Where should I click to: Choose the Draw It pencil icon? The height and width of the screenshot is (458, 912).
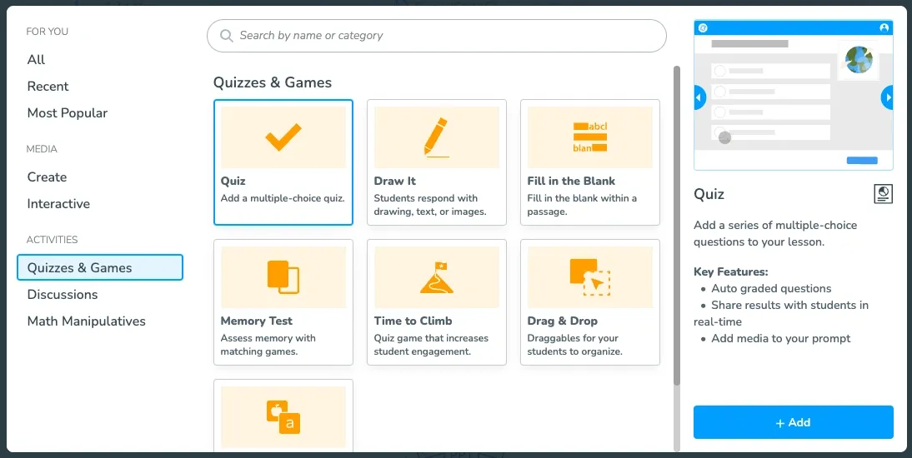tap(436, 137)
